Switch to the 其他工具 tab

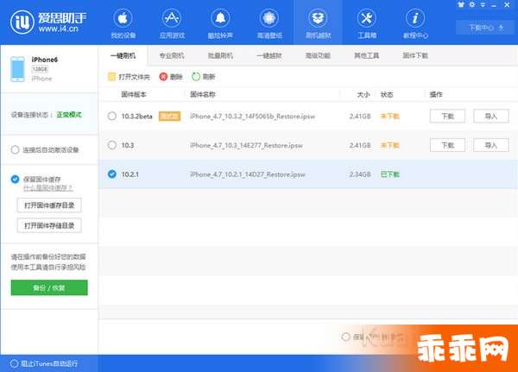click(367, 55)
